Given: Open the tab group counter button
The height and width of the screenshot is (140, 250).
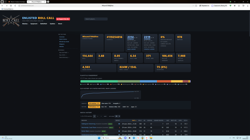Looking at the screenshot, I should tap(2, 2).
